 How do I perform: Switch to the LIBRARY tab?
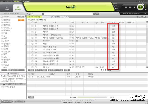click(x=18, y=8)
